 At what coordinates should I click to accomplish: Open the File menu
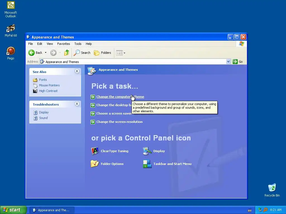pyautogui.click(x=30, y=44)
